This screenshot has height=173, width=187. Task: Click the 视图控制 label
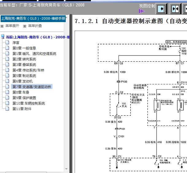(x=147, y=6)
